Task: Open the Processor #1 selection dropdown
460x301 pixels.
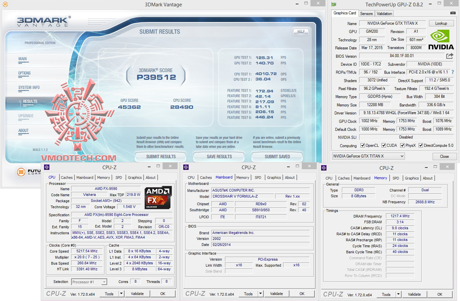Action: coord(89,282)
